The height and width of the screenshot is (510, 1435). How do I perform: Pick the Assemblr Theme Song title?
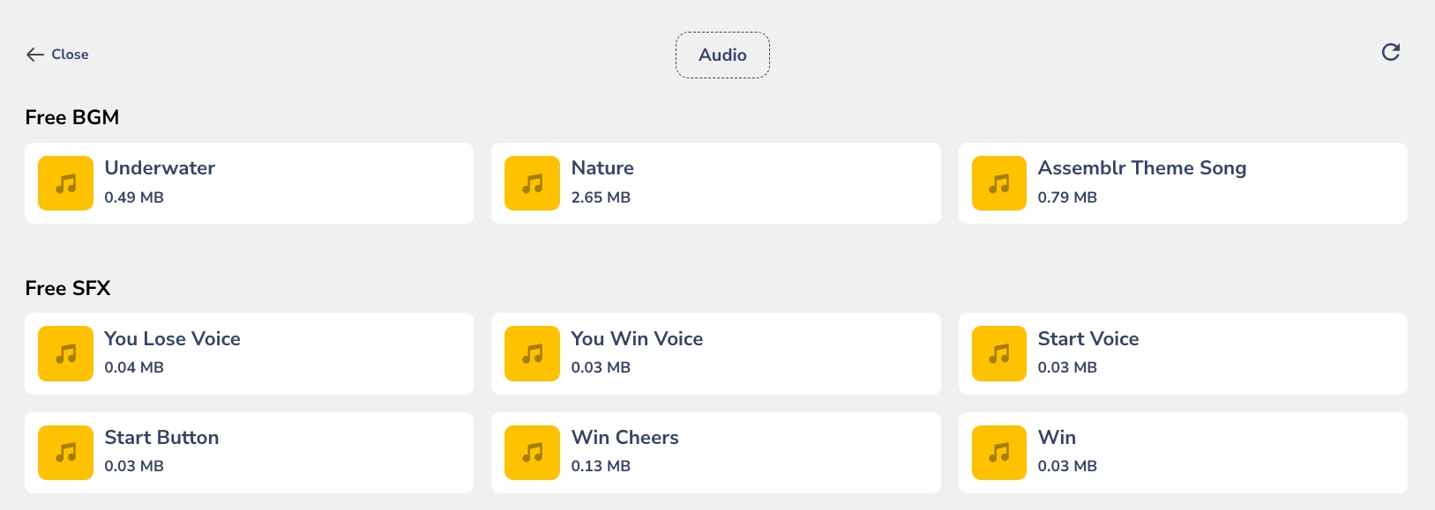(x=1141, y=168)
